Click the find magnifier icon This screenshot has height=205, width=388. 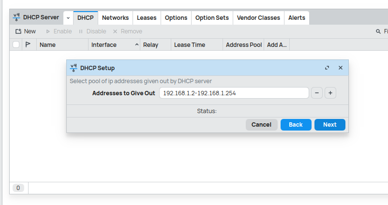[x=378, y=31]
